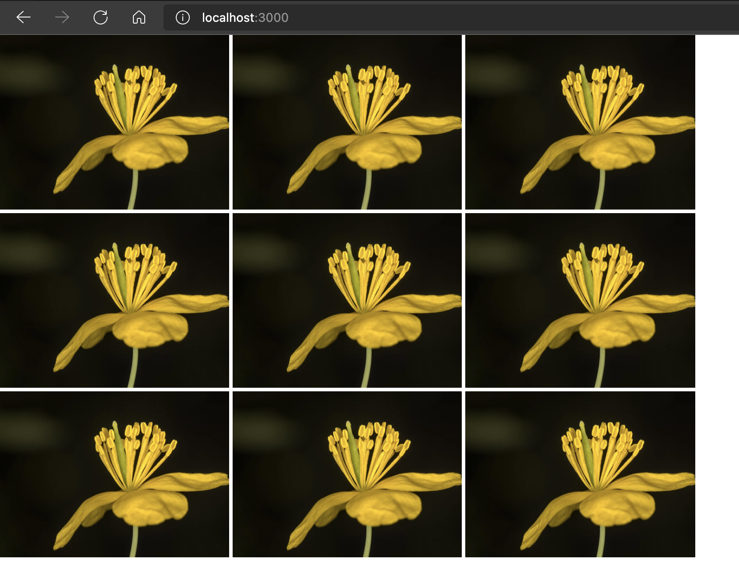Reload the localhost page

pyautogui.click(x=101, y=17)
